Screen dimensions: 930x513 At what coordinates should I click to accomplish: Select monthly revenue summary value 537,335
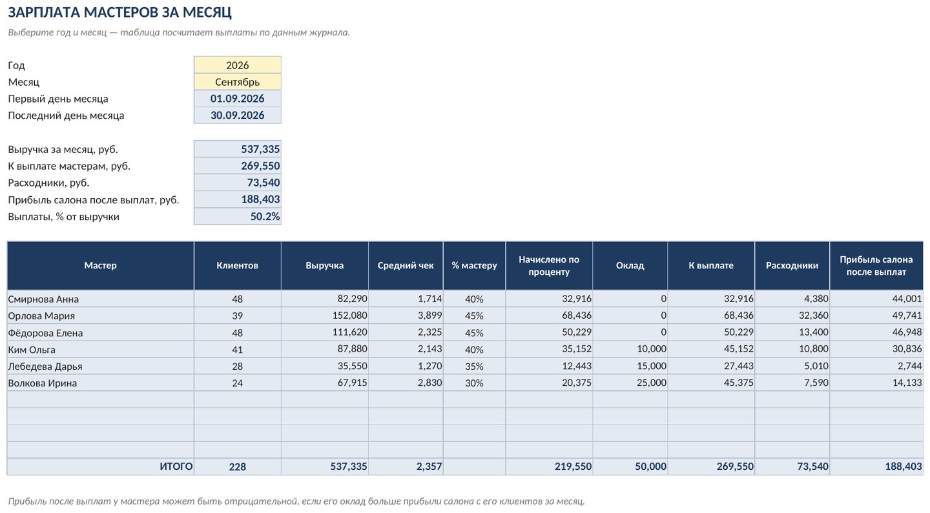point(238,149)
